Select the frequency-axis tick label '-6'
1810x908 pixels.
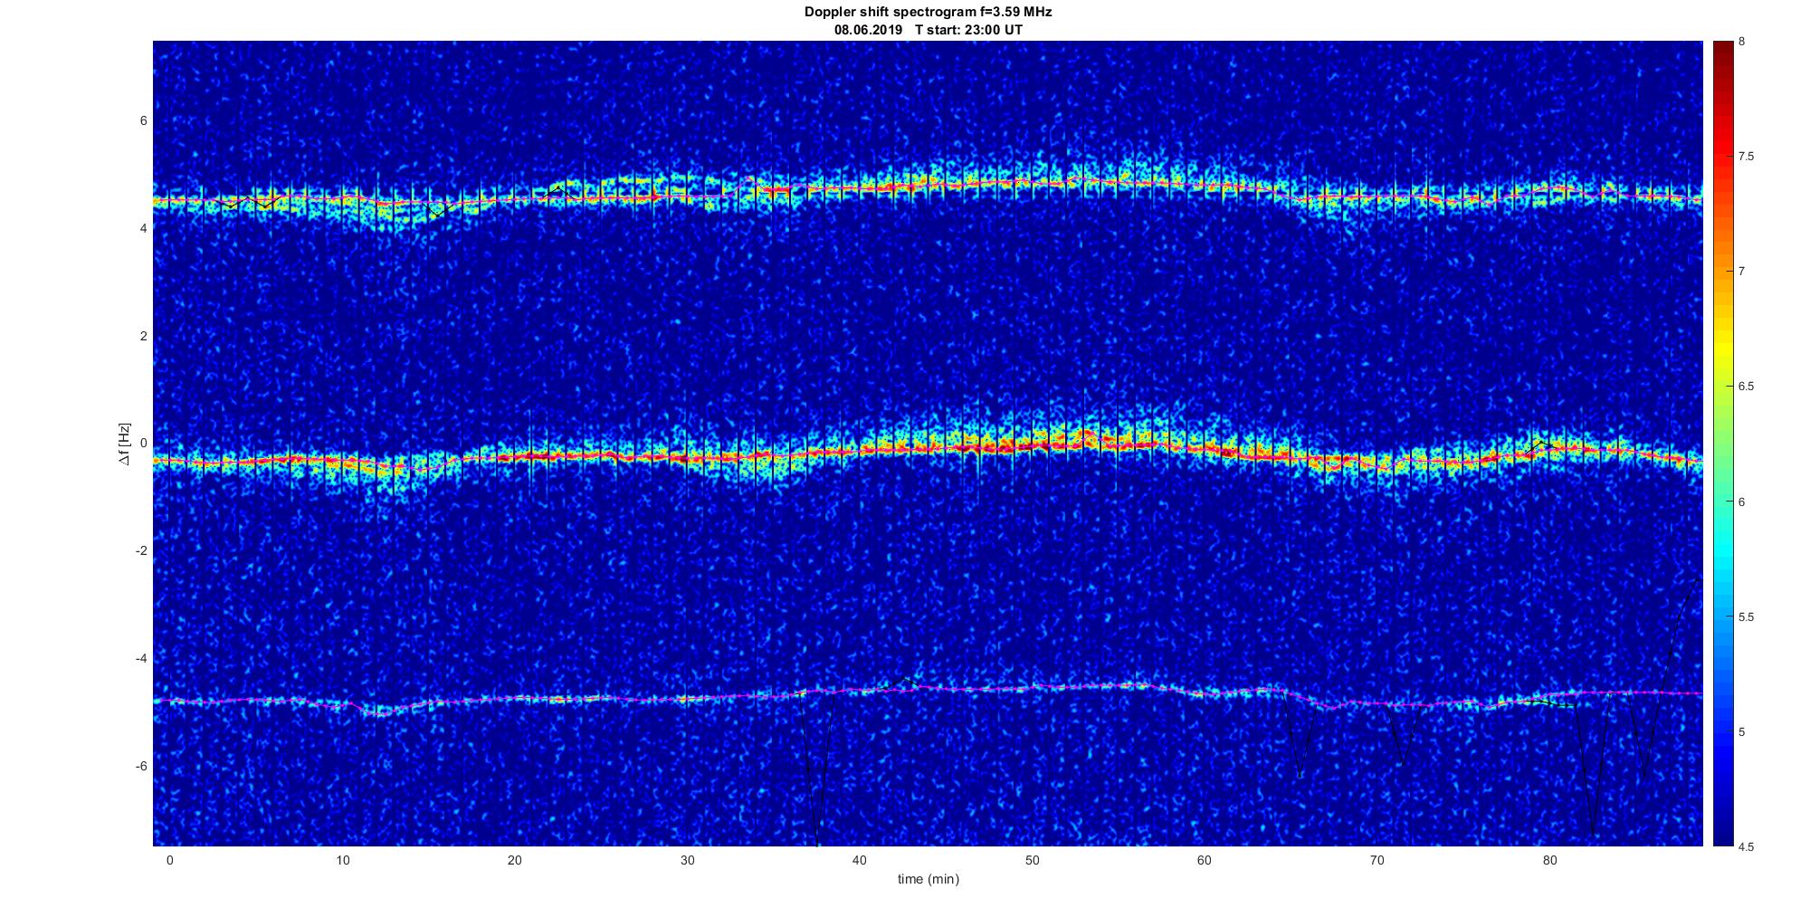click(x=141, y=766)
